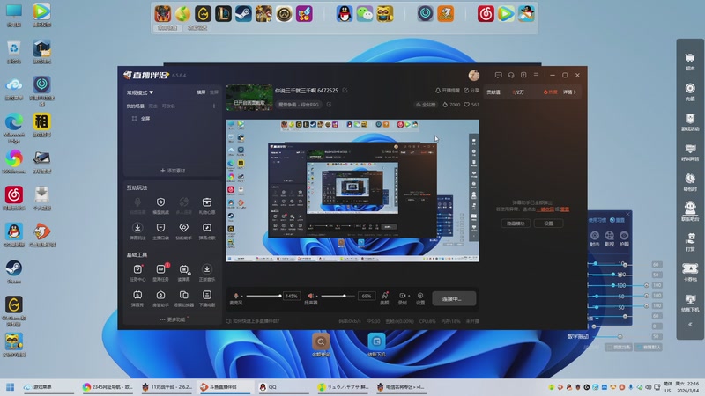This screenshot has height=396, width=705.
Task: Switch to the QQ taskbar window
Action: coord(282,387)
